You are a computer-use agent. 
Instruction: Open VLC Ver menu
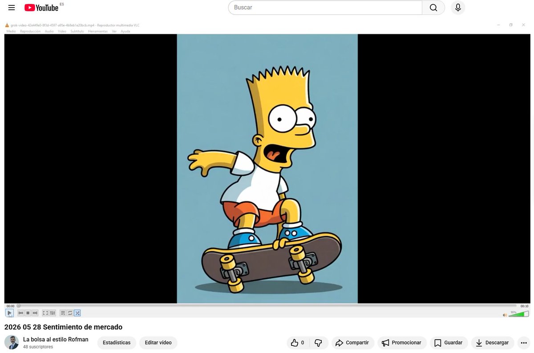pos(114,31)
